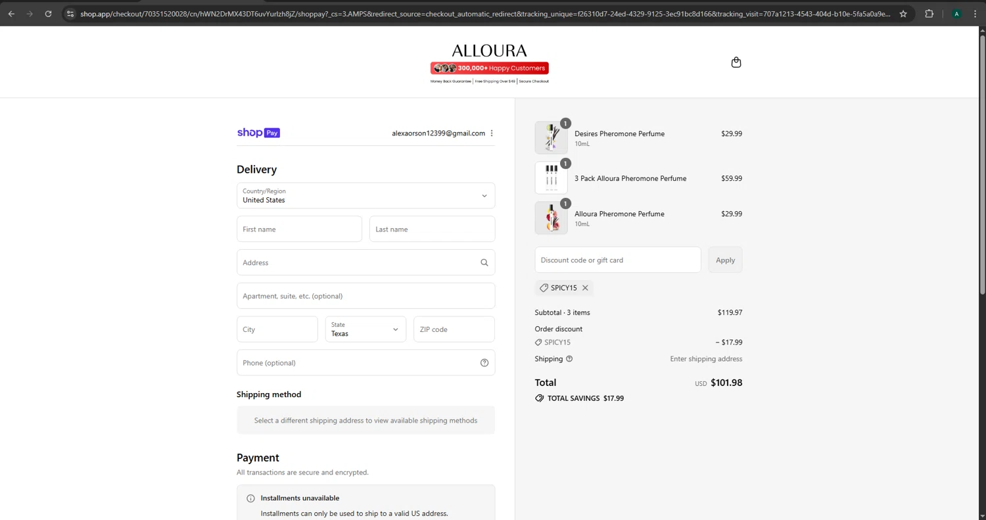The image size is (986, 520).
Task: Click the Subtotal $119.97 amount
Action: 730,312
